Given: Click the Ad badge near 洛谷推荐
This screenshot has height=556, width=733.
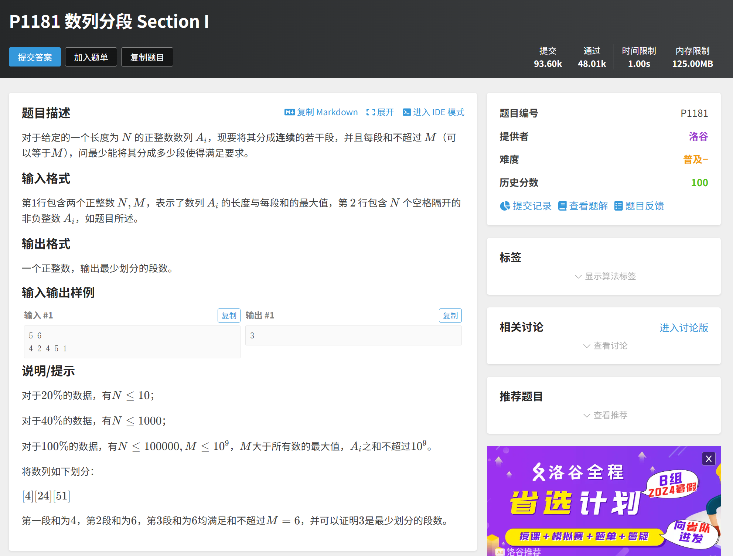Looking at the screenshot, I should point(500,552).
